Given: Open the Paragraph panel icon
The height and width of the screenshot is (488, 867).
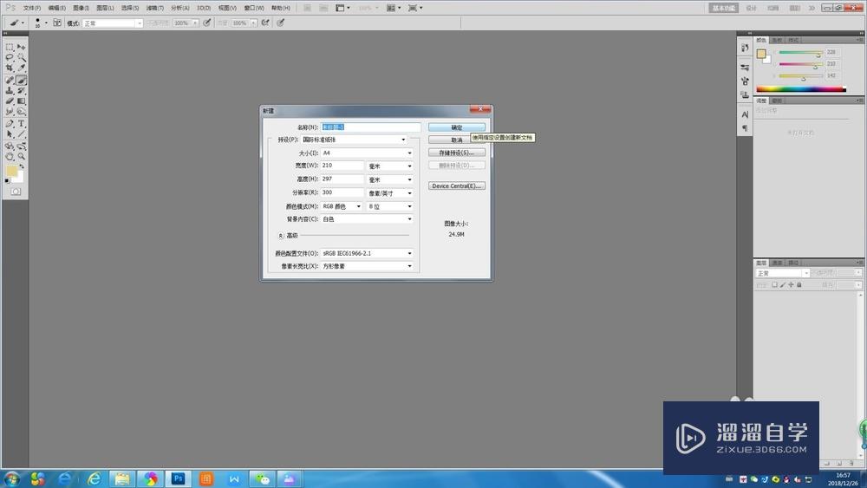Looking at the screenshot, I should (745, 128).
